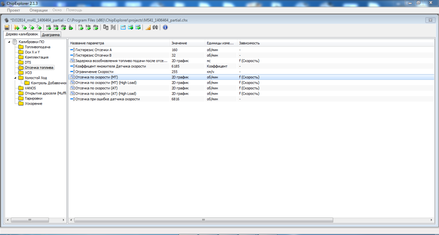
Task: Switch to the Диаграмма tab
Action: tap(51, 35)
